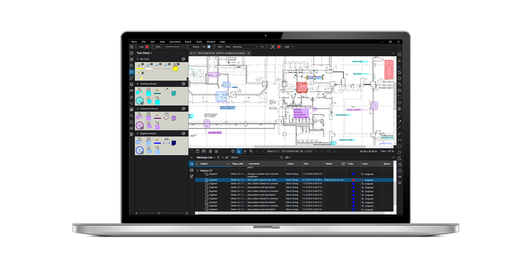Select the cyan circle count tool in Architect Review
This screenshot has height=266, width=532.
(140, 100)
